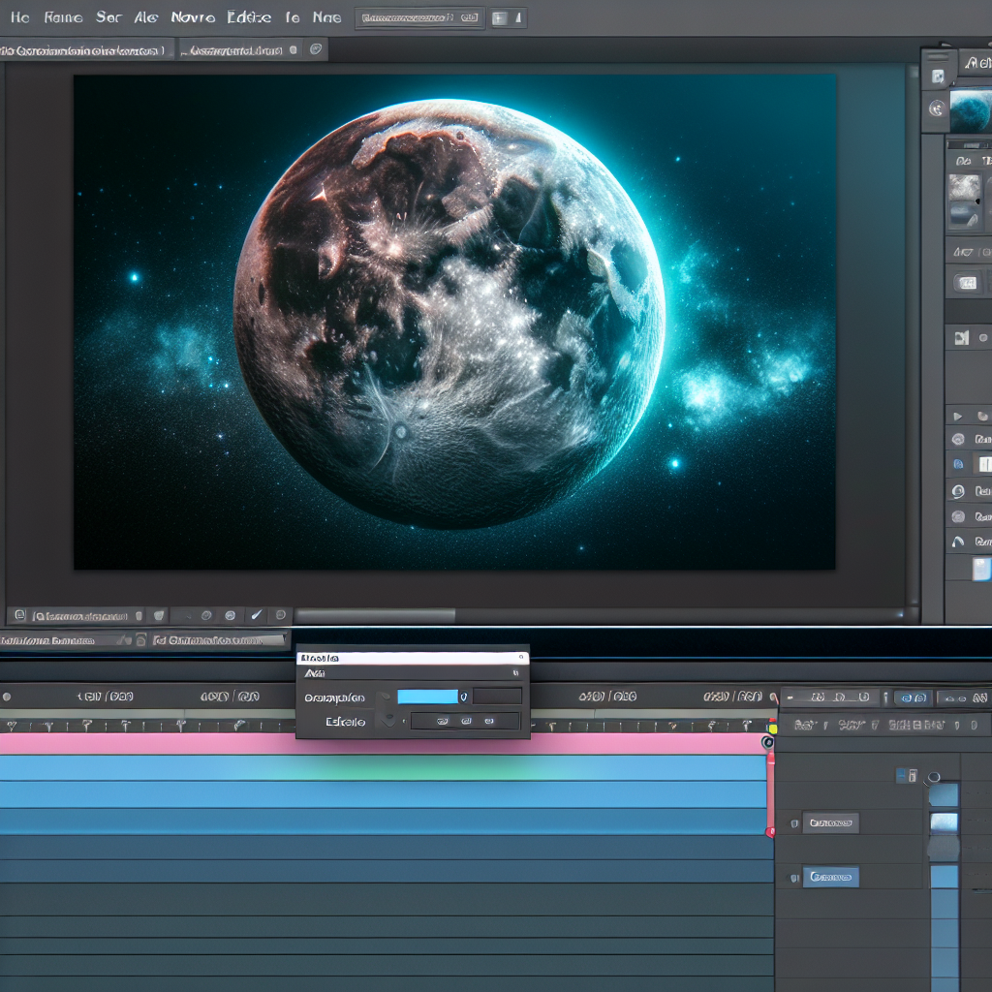Click the workspace selector field in the top bar
This screenshot has height=992, width=992.
pyautogui.click(x=420, y=18)
